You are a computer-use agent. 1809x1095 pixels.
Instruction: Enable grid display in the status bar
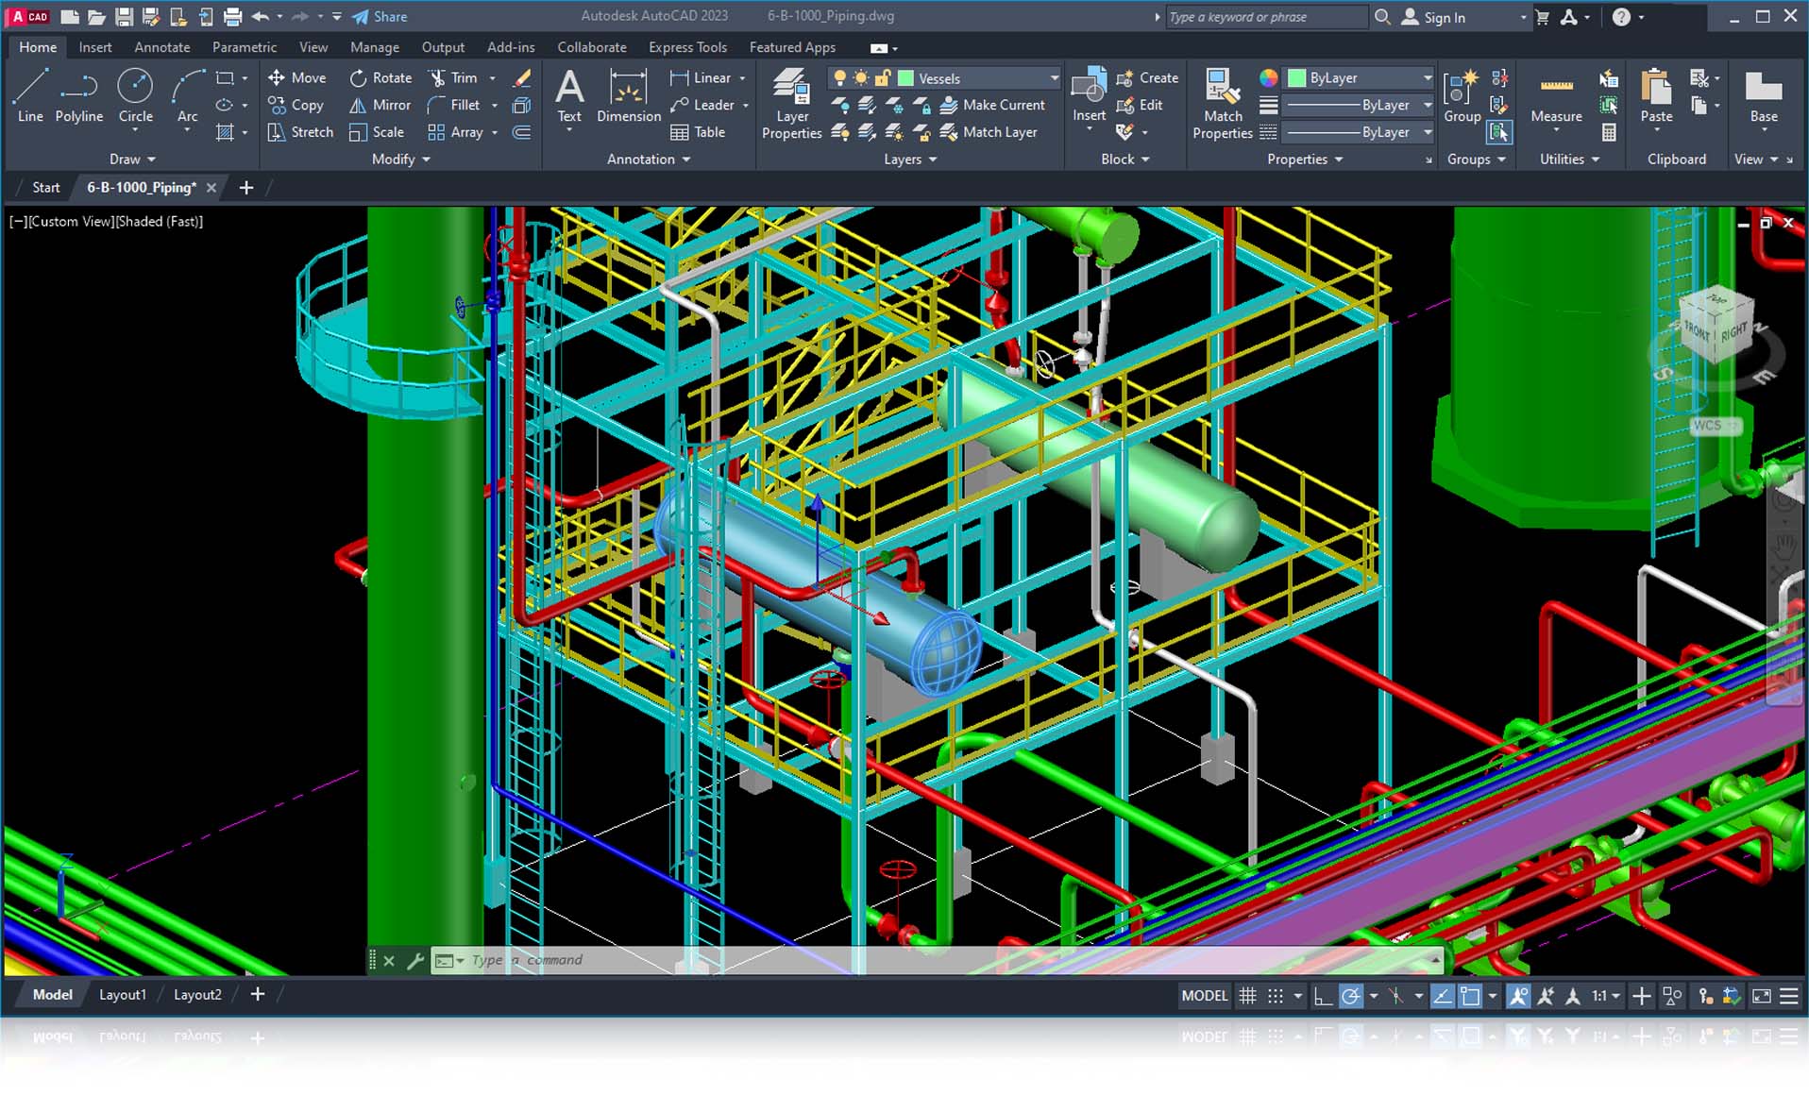[x=1247, y=996]
